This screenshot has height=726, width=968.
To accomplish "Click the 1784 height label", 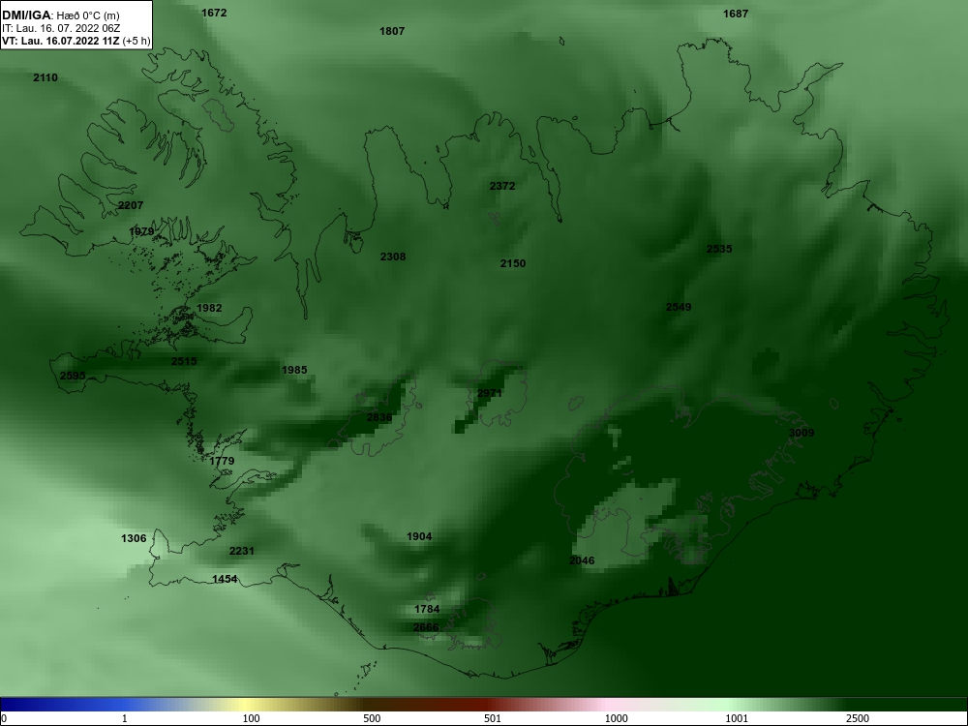I will point(427,609).
